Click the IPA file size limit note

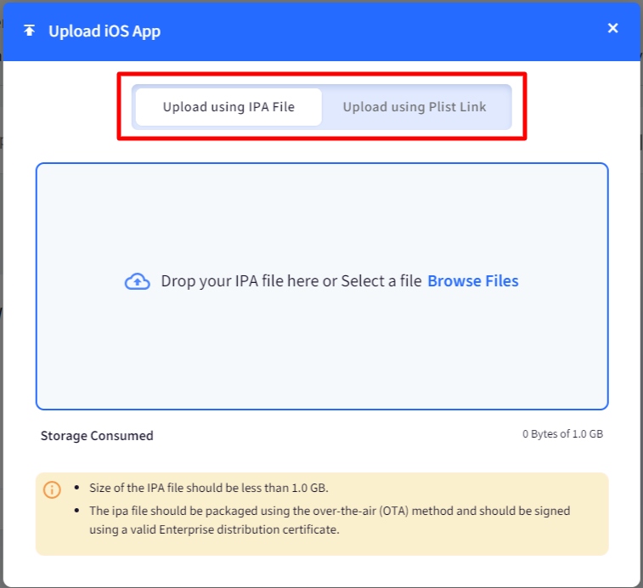[209, 488]
